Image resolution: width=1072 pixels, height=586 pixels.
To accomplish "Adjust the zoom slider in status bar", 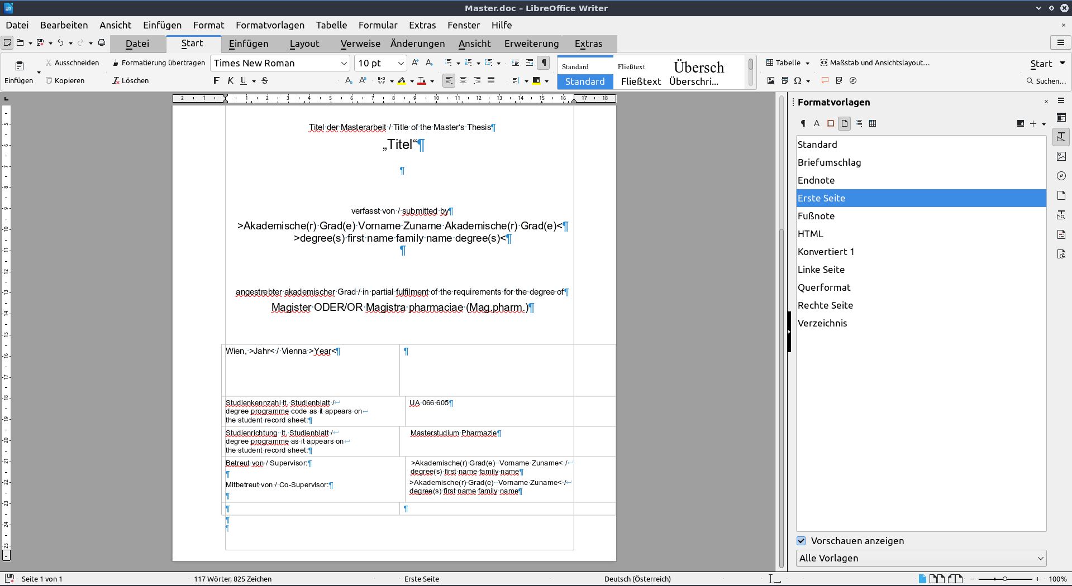I will point(1004,579).
